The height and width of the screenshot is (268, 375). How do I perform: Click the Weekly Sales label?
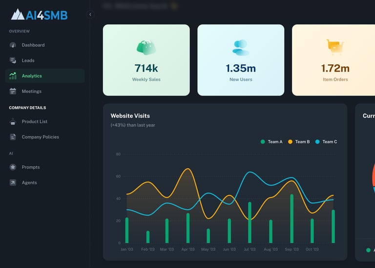pos(146,79)
